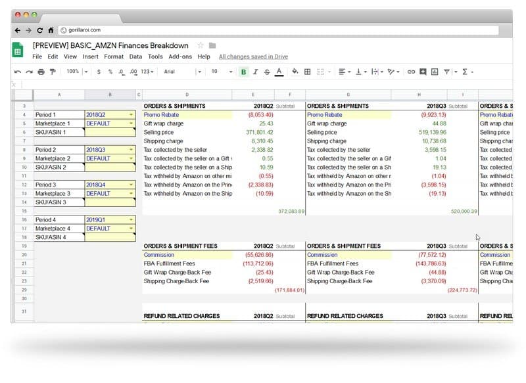Screen dimensions: 526x383
Task: Open the Format menu
Action: [x=113, y=57]
